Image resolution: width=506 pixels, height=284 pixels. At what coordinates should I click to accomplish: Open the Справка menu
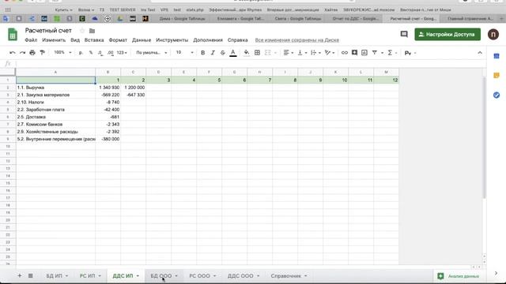point(237,40)
